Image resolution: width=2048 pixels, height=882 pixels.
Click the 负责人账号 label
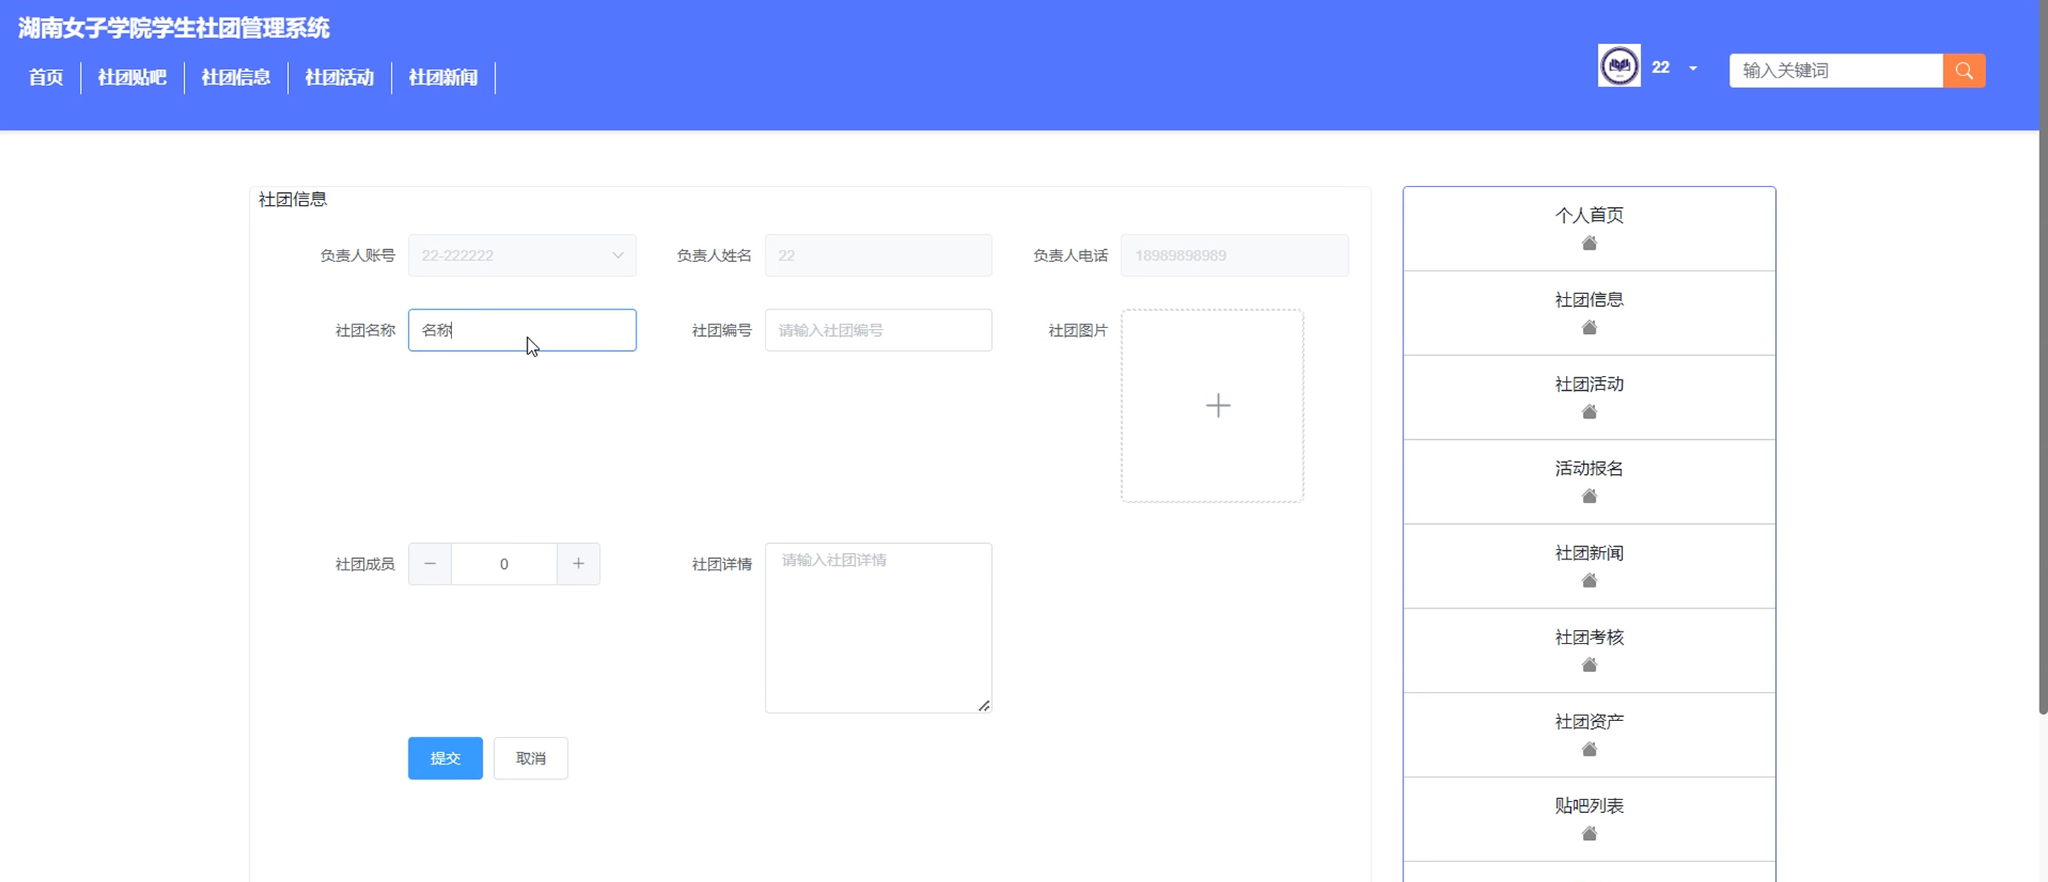click(357, 256)
